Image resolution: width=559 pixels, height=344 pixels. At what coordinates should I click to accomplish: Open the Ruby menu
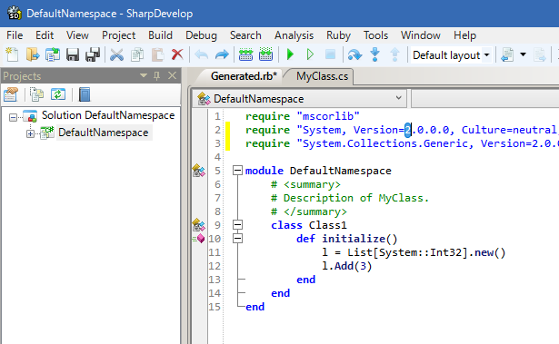[339, 35]
